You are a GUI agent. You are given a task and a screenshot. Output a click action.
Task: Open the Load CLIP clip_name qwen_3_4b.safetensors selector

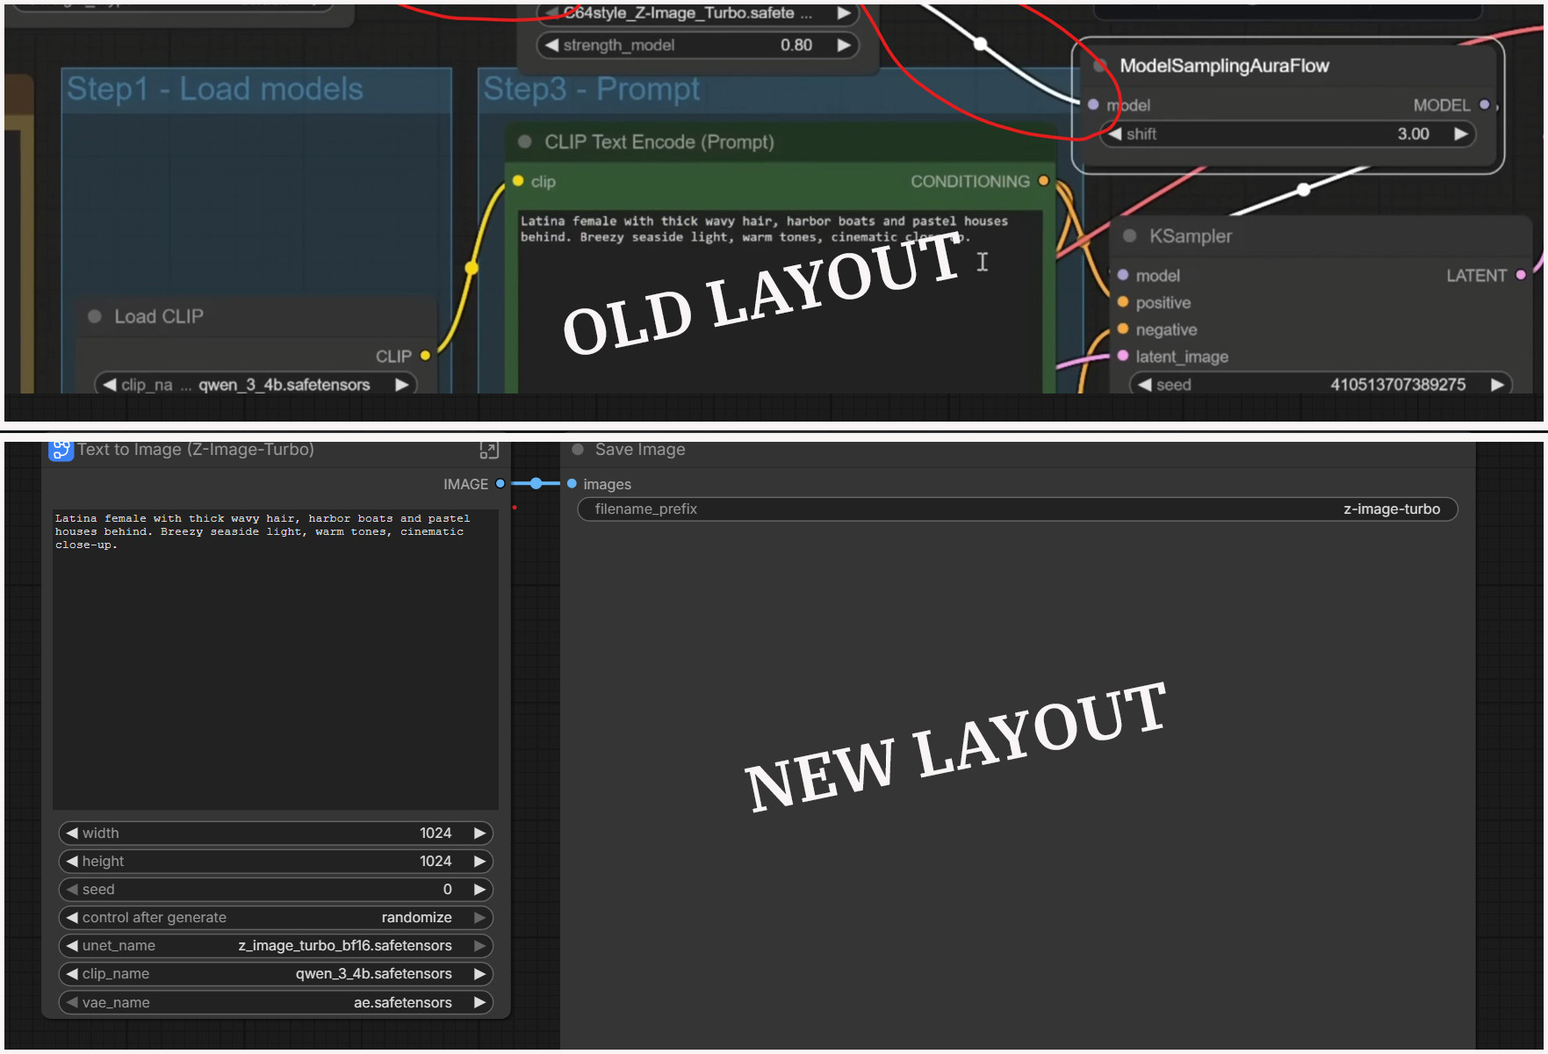(x=255, y=385)
